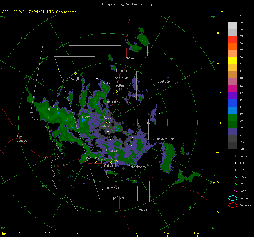Click the dBZ legend heading
Image resolution: width=254 pixels, height=237 pixels.
tap(239, 15)
